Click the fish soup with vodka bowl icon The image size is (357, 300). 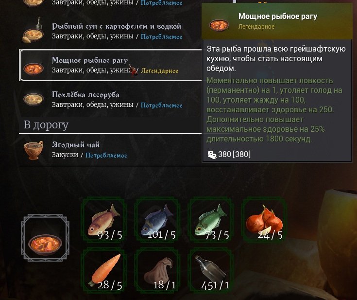pos(33,32)
